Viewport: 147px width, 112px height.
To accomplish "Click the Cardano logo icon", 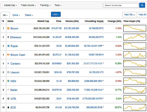I will coord(8,63).
